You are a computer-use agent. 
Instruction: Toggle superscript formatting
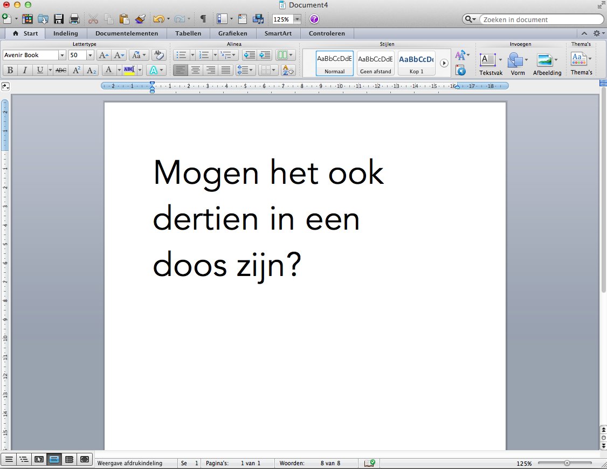coord(76,70)
